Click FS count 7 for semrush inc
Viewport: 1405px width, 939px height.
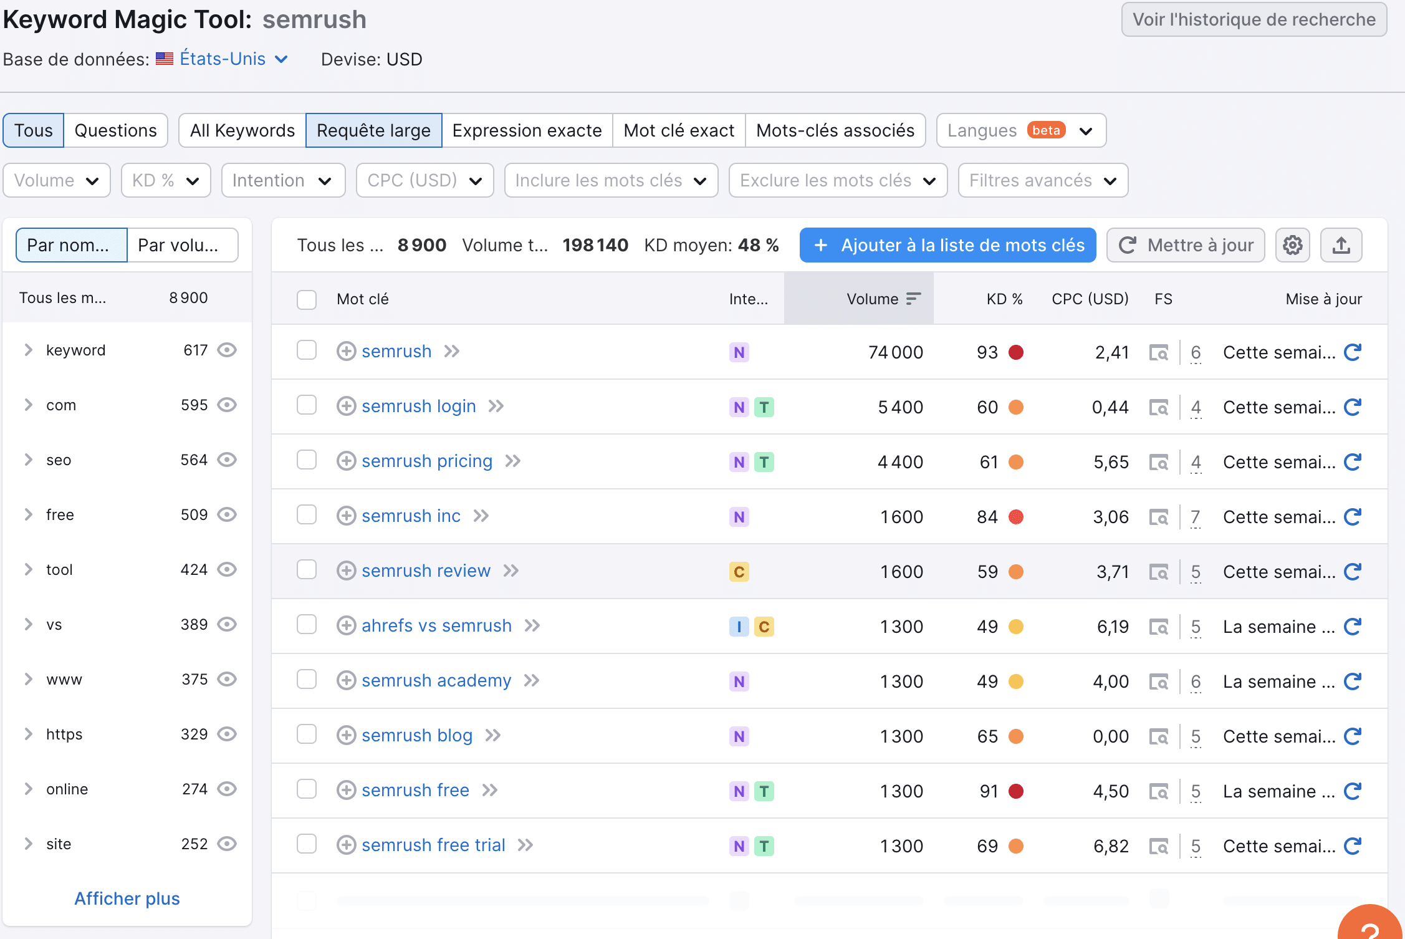pos(1196,518)
